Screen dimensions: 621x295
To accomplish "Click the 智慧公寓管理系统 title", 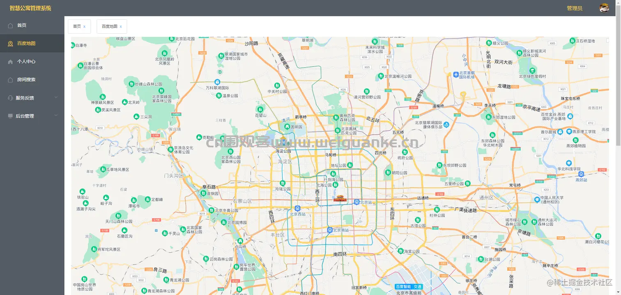I will (31, 8).
